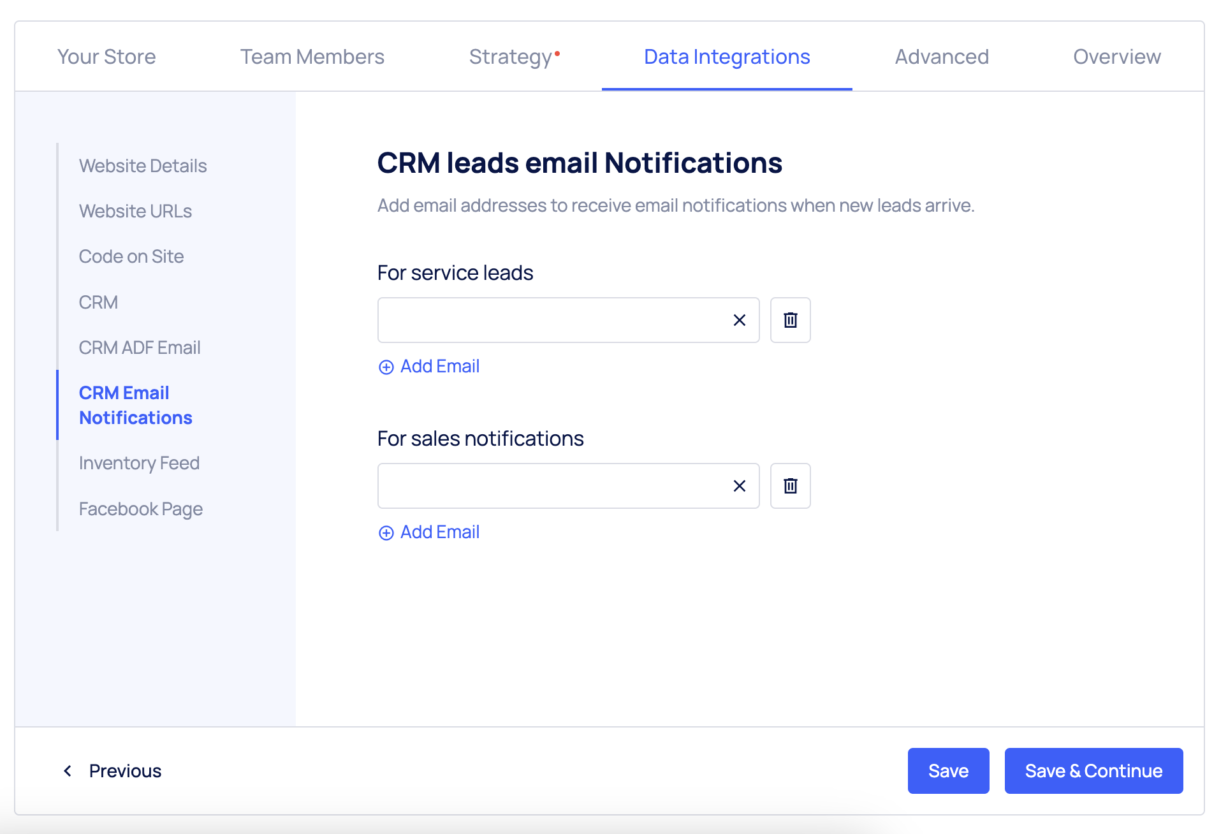
Task: Click the service leads email input
Action: click(x=552, y=320)
